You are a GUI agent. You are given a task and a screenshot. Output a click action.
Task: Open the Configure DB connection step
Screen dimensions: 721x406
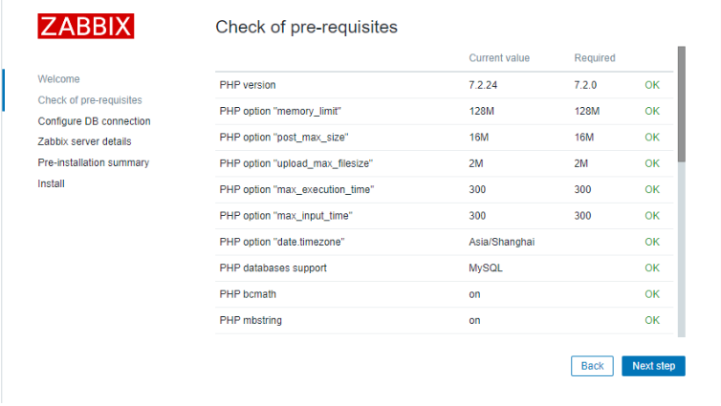pyautogui.click(x=95, y=121)
